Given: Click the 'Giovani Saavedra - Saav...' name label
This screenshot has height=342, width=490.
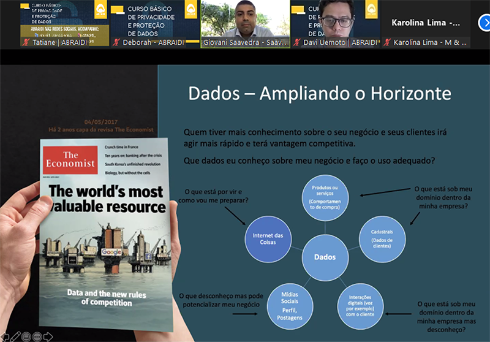Looking at the screenshot, I should pyautogui.click(x=244, y=42).
